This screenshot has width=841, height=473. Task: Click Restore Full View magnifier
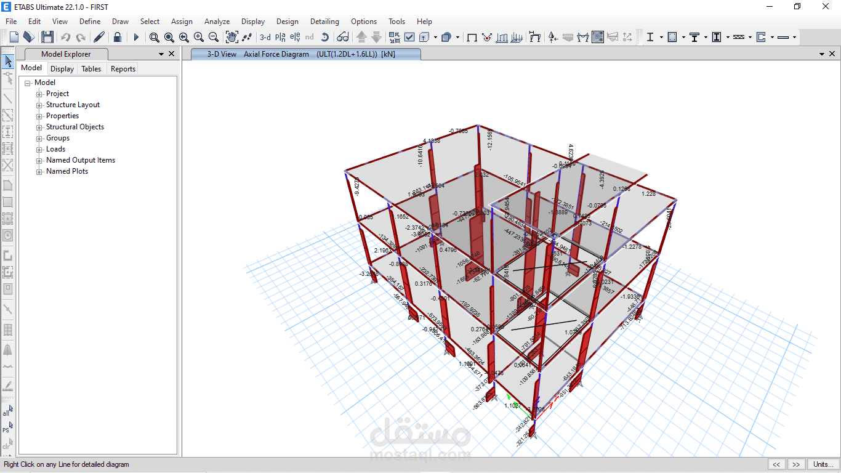pos(169,37)
